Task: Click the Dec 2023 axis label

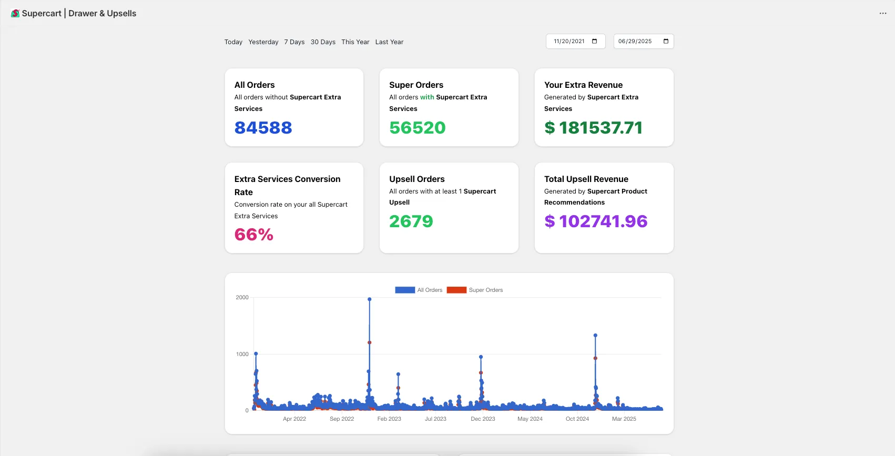Action: 483,419
